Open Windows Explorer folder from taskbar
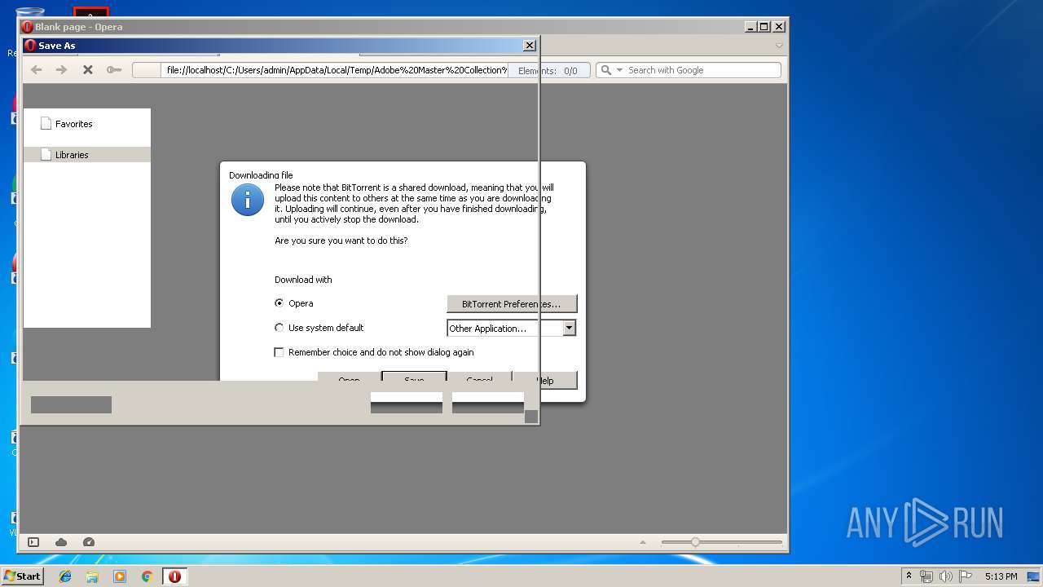The height and width of the screenshot is (587, 1043). pyautogui.click(x=92, y=576)
